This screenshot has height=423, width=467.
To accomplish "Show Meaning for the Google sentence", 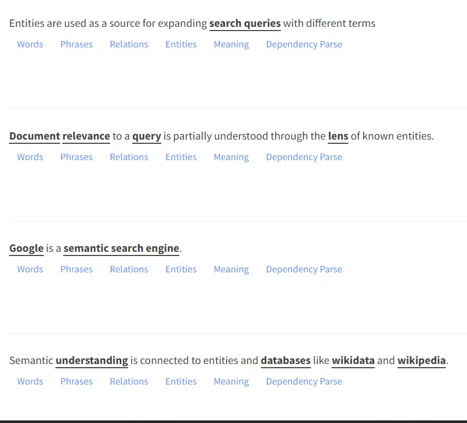I will 231,269.
